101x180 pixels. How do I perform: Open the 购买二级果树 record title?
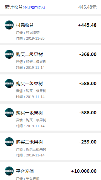coord(29,54)
